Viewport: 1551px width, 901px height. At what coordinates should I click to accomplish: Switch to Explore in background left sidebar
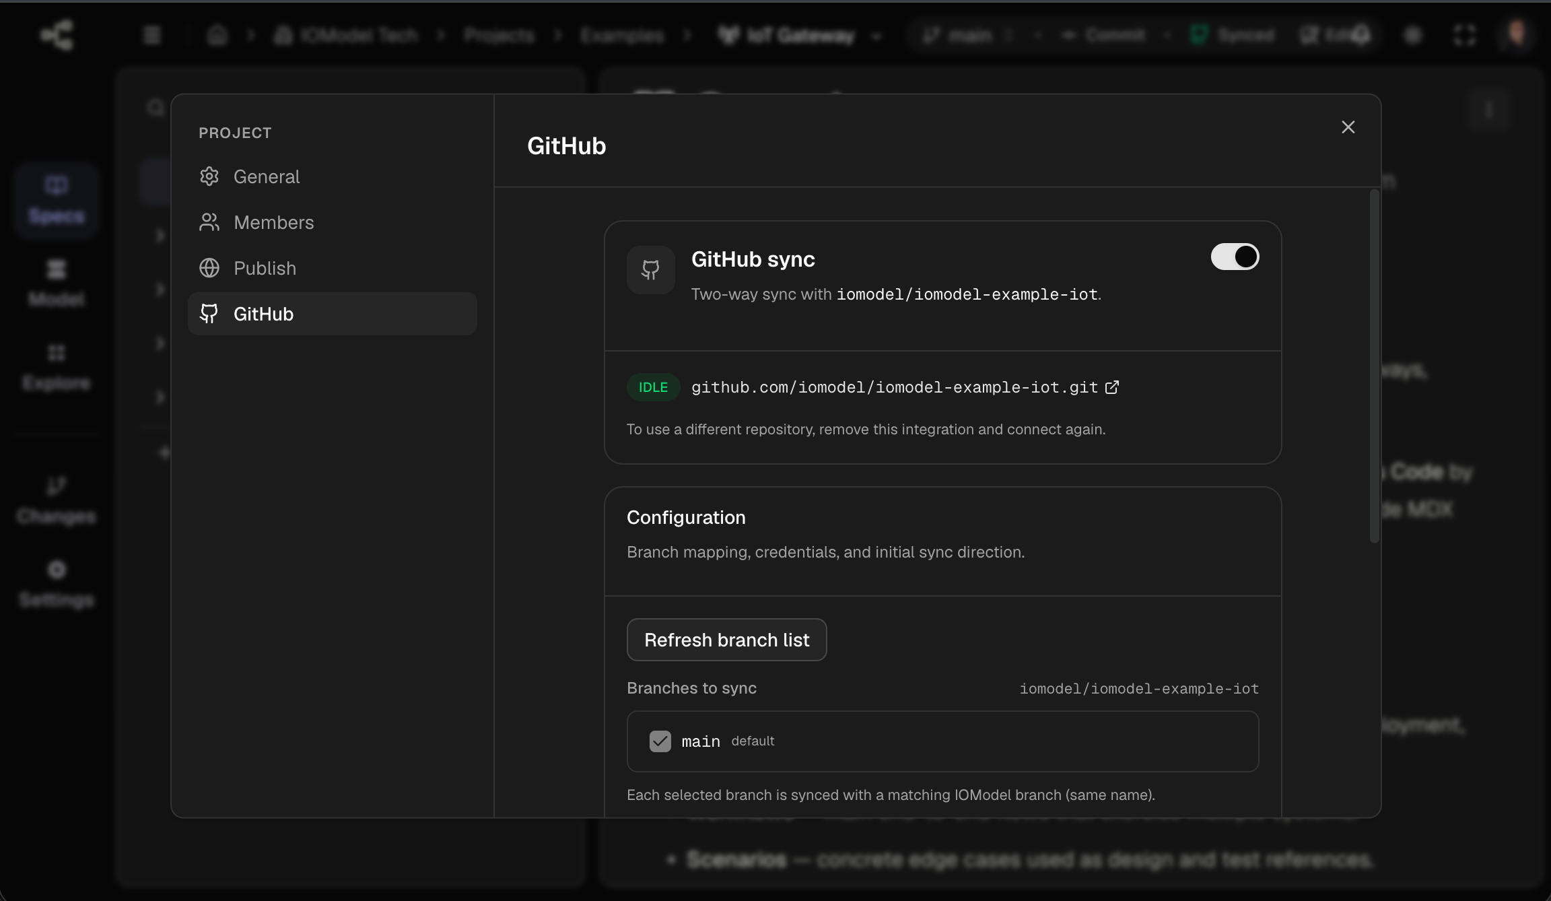click(x=57, y=367)
